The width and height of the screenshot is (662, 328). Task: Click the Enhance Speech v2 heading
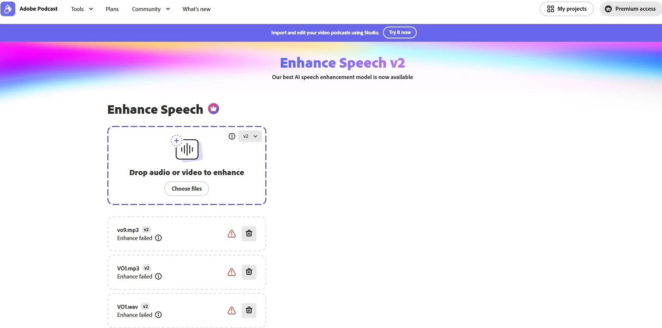342,63
